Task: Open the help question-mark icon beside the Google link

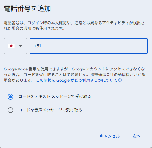Action: tap(120, 80)
